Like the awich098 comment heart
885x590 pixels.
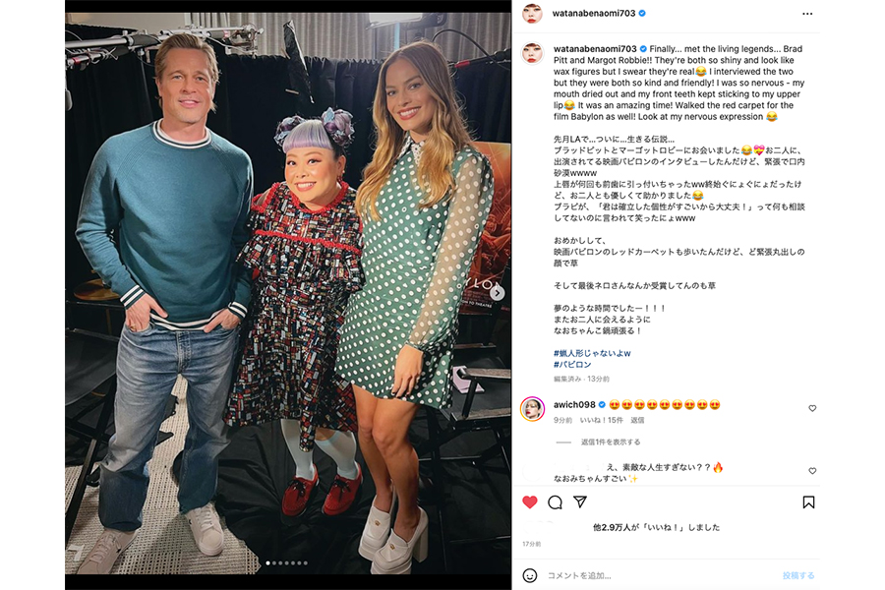tap(812, 408)
